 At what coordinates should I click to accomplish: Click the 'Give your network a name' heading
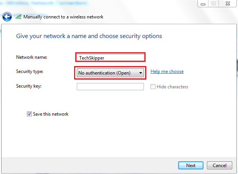(x=89, y=36)
